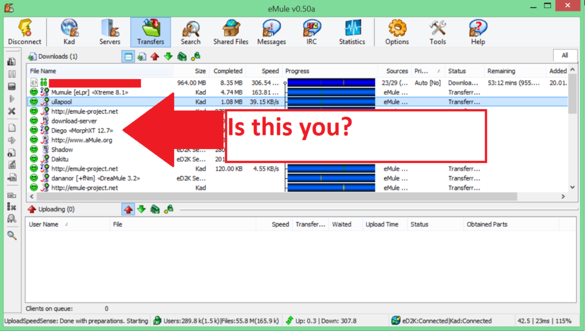Select split window view in Downloads toolbar
Viewport: 585px width, 331px height.
point(128,57)
